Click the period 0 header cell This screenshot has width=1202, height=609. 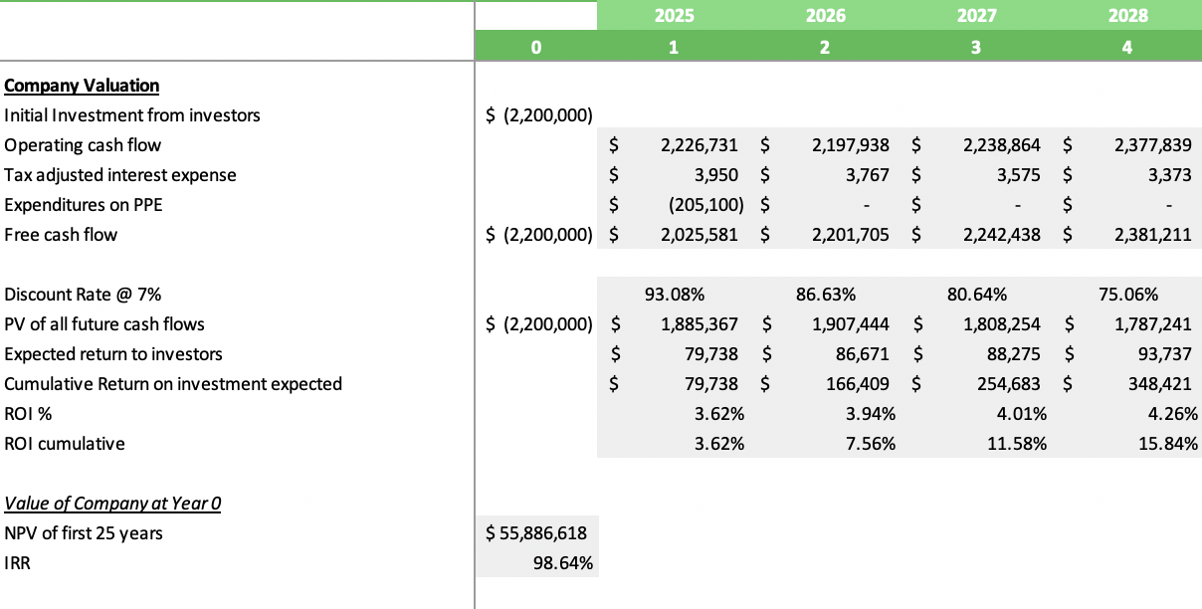click(535, 45)
